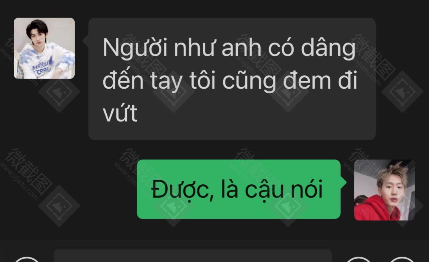Image resolution: width=429 pixels, height=262 pixels.
Task: Select the gray "Người như anh" message bubble
Action: (x=232, y=79)
